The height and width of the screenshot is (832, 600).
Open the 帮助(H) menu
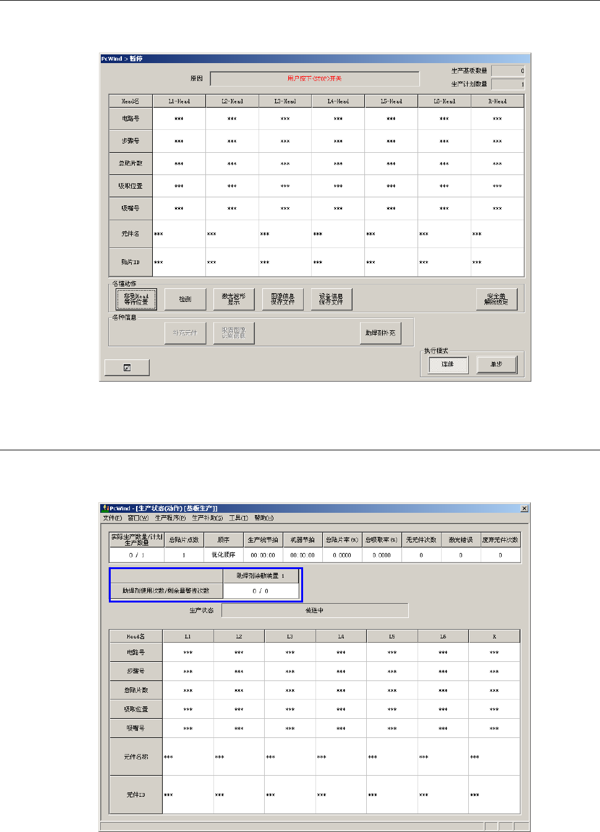click(264, 518)
